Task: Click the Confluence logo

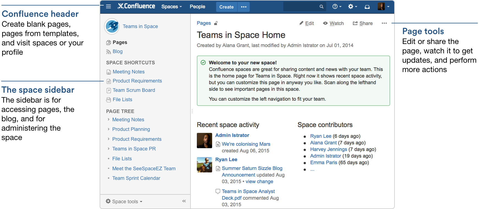Action: 136,6
